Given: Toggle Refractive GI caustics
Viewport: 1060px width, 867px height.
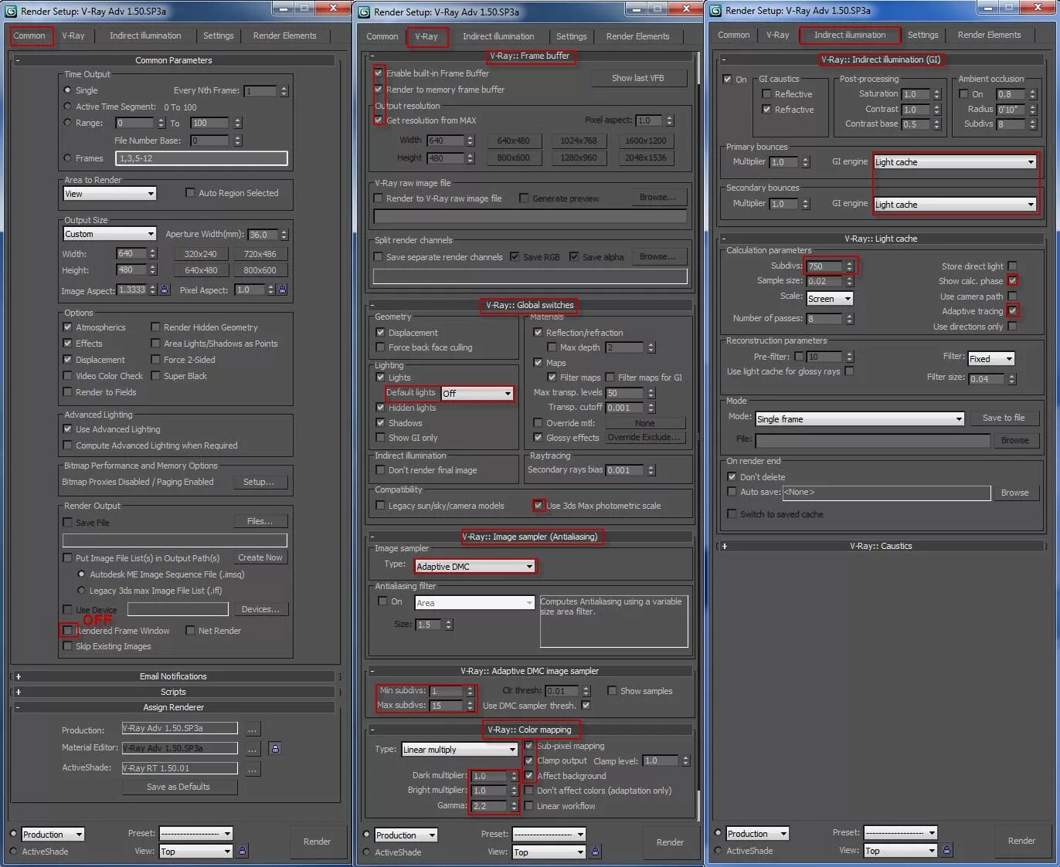Looking at the screenshot, I should 766,109.
